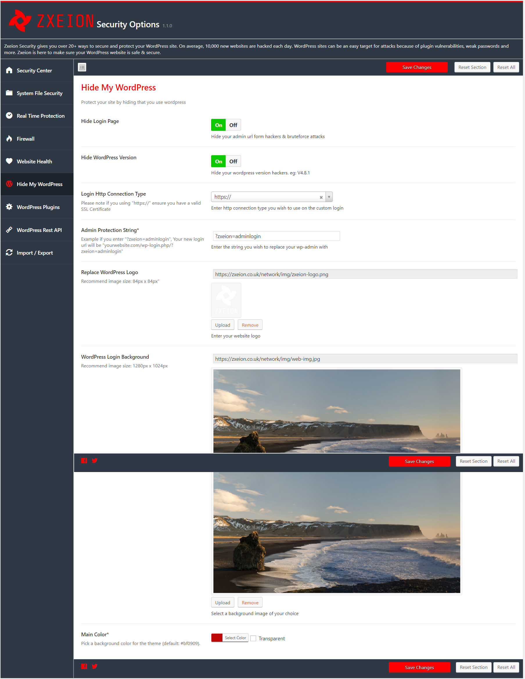Click the web-img.jpg background URL field

(x=365, y=359)
